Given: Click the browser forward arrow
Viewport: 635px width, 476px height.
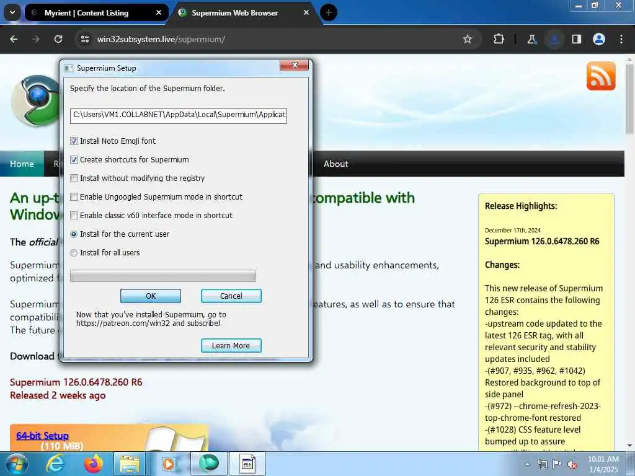Looking at the screenshot, I should point(36,39).
